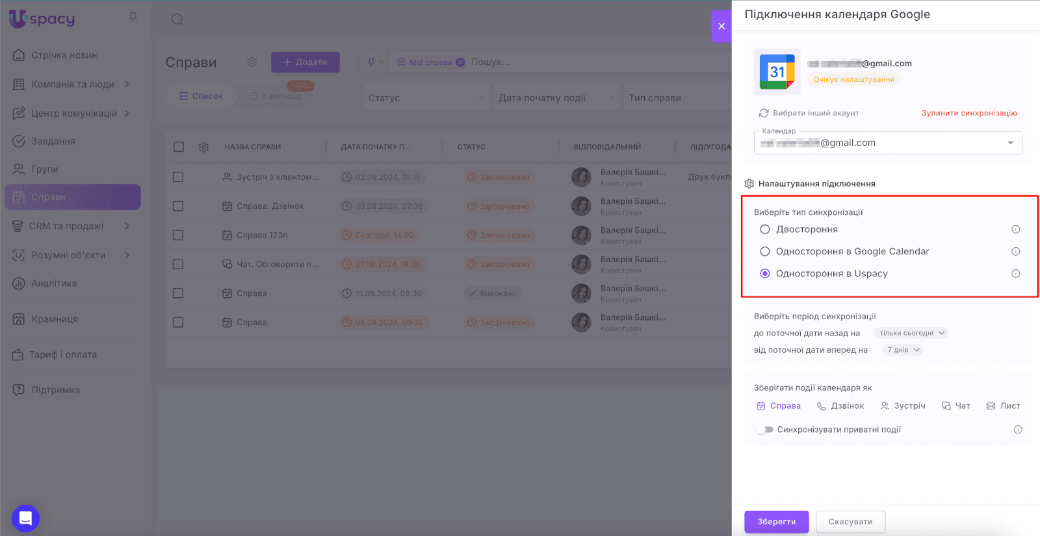Check the Справа row dated 15.08.2024 checkbox
The height and width of the screenshot is (536, 1040).
(x=178, y=293)
